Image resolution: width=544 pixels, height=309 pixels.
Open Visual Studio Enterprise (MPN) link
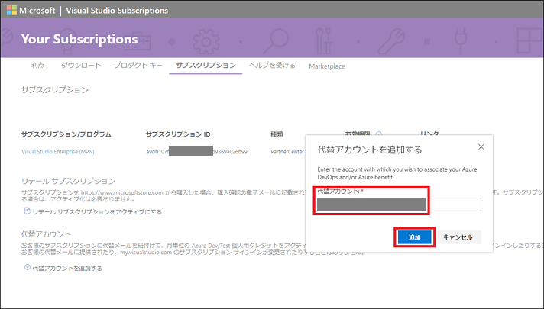point(58,151)
